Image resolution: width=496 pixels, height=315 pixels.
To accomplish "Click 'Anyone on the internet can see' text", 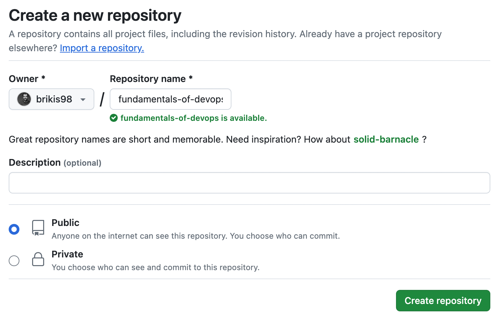I will pyautogui.click(x=196, y=236).
